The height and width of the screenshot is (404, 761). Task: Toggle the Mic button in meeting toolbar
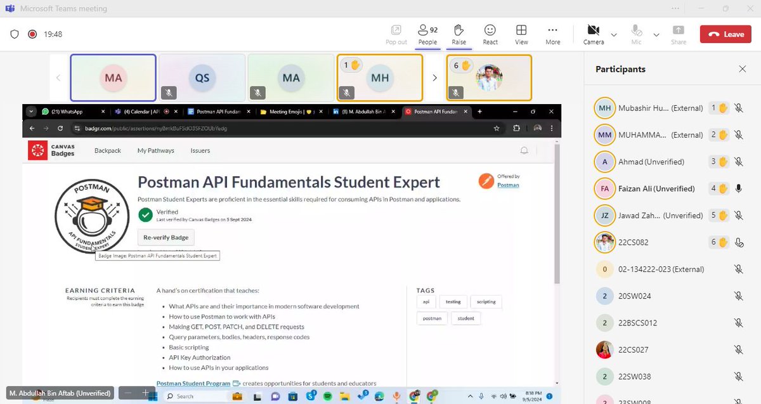636,34
